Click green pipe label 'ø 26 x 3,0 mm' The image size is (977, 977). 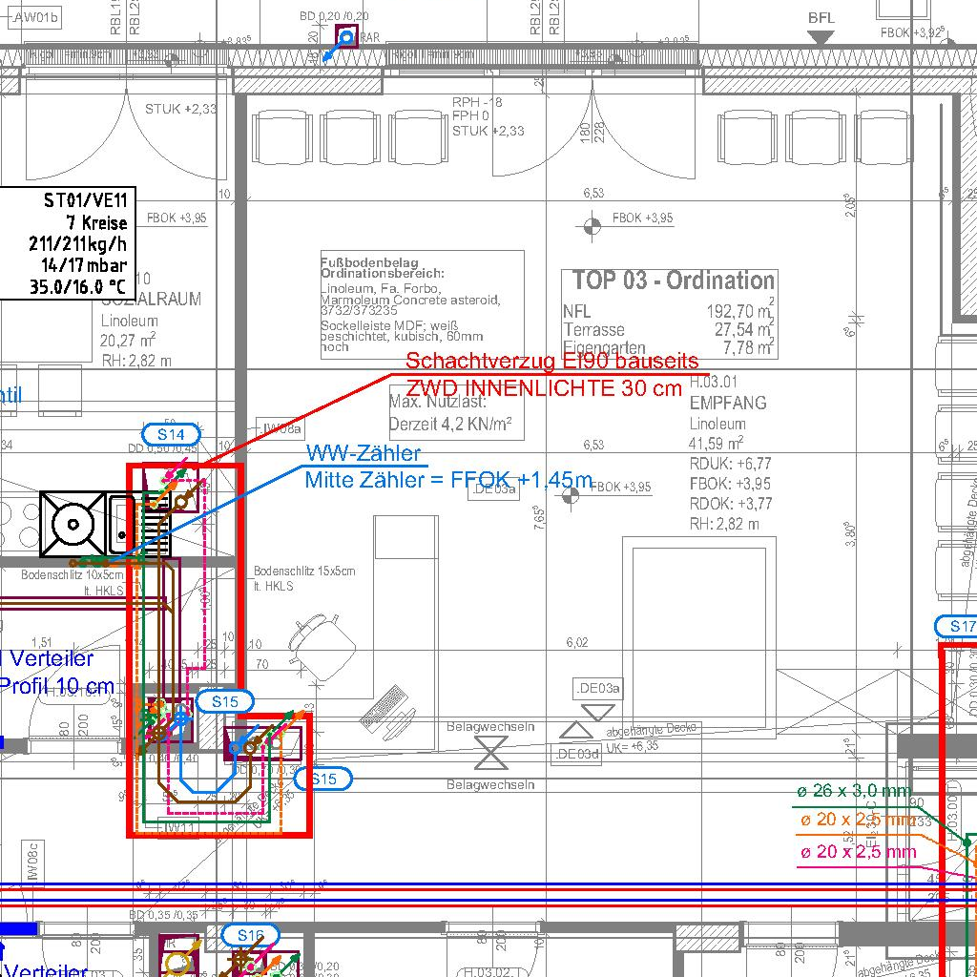[853, 791]
